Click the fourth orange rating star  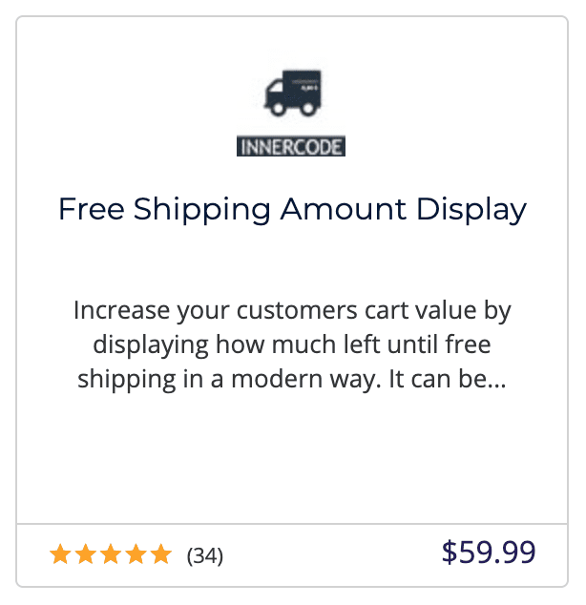click(136, 554)
